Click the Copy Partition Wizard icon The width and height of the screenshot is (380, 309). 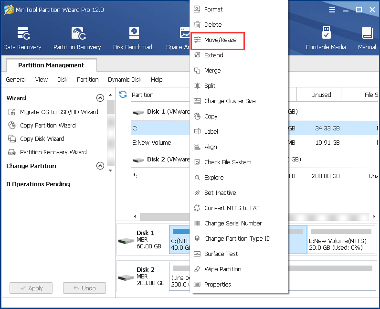(12, 125)
